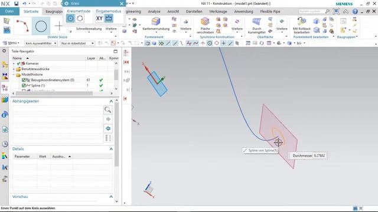This screenshot has width=378, height=212.
Task: Expand the Kameras tree node
Action: tap(14, 64)
